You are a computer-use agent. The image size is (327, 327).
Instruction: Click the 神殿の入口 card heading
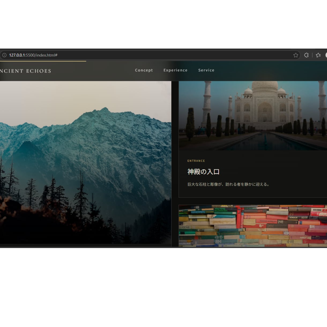tap(203, 172)
